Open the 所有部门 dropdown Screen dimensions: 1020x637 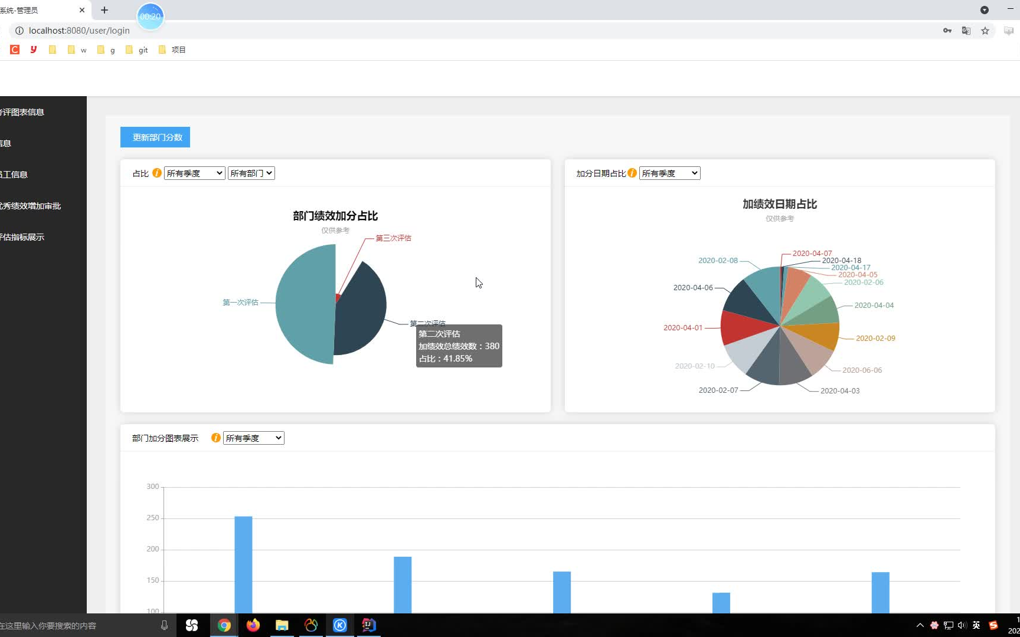pos(251,173)
